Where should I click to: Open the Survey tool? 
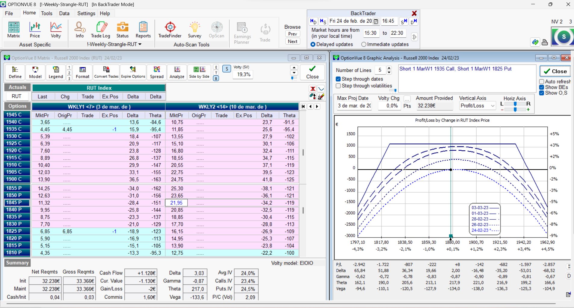point(195,30)
